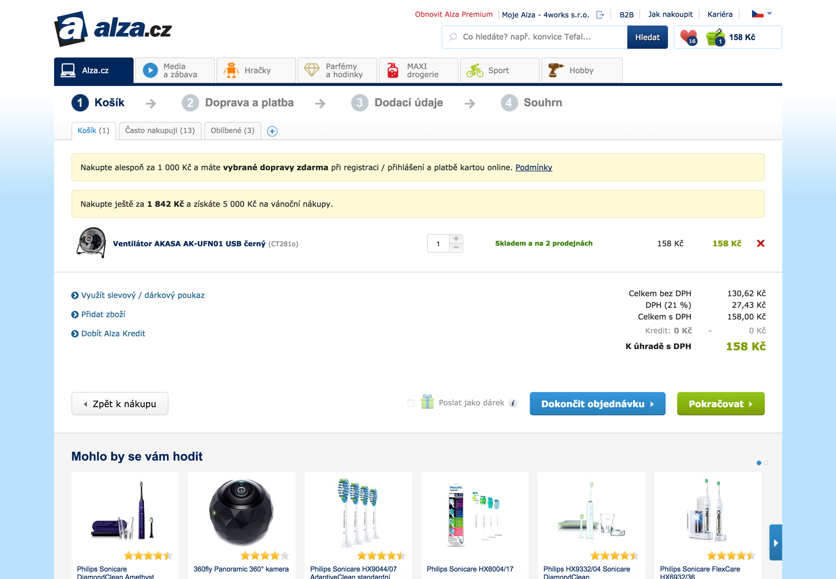Open Philips Sonicare HX6004/17 product image
This screenshot has width=836, height=579.
pos(475,514)
